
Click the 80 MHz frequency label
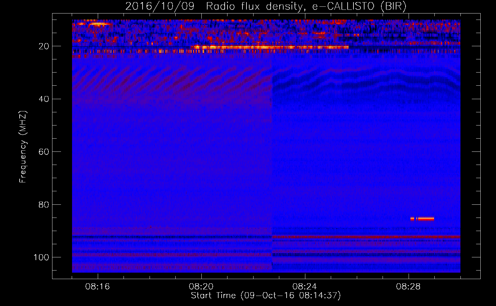point(44,204)
